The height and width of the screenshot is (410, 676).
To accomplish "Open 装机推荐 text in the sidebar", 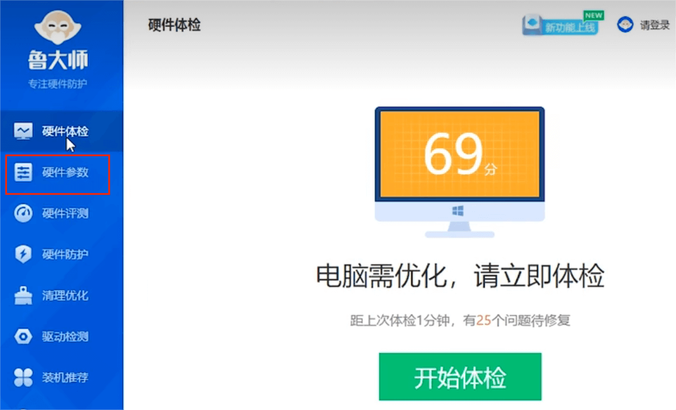I will point(65,378).
